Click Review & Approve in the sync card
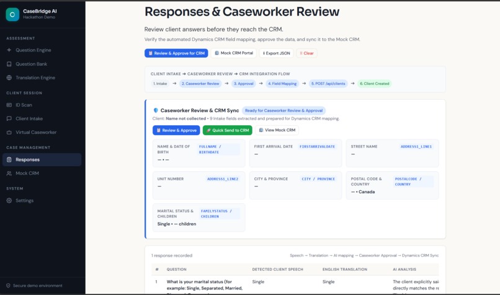Viewport: 500px width, 295px height. click(176, 130)
